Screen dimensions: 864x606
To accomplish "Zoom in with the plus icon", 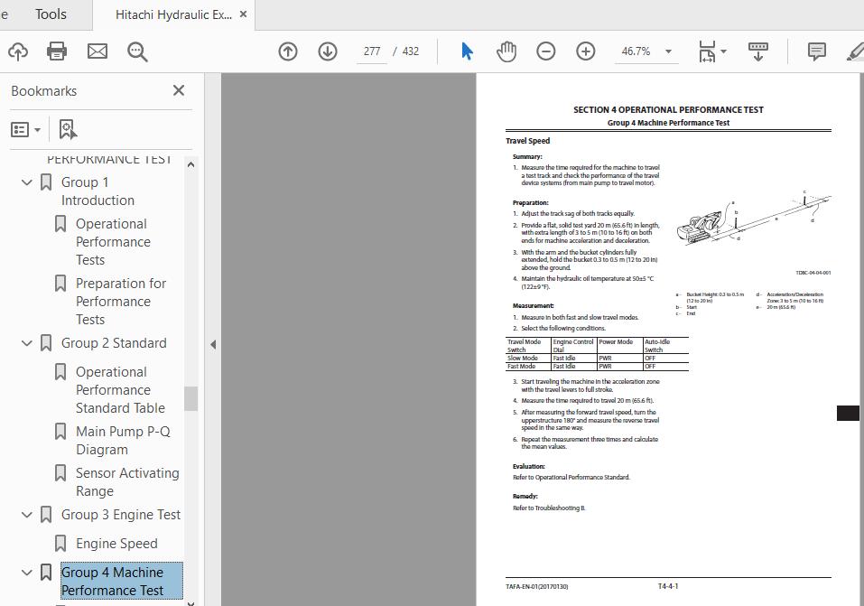I will tap(585, 51).
